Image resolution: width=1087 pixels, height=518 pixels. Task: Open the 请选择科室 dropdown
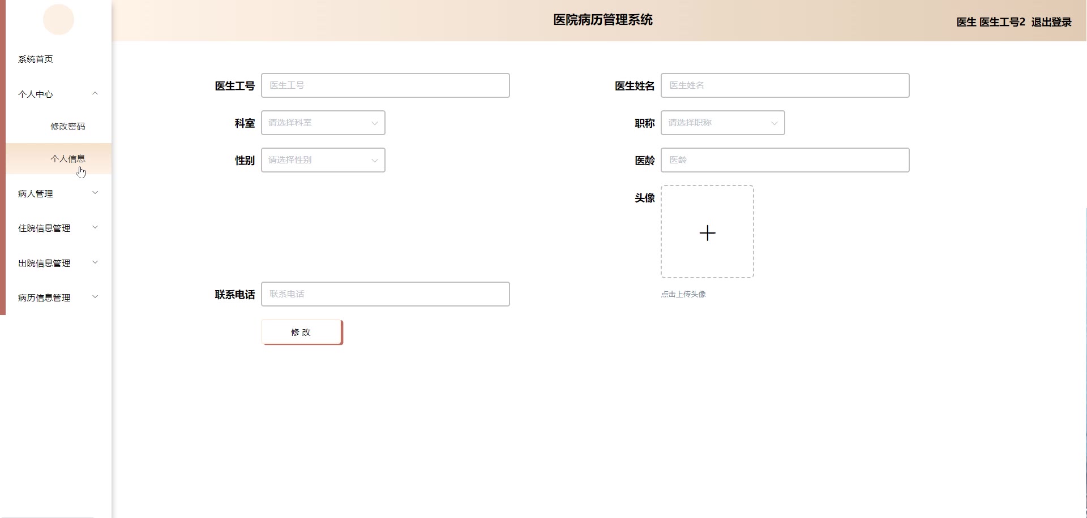[x=323, y=123]
